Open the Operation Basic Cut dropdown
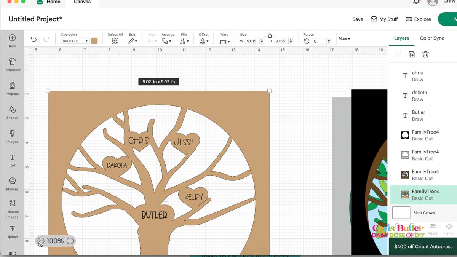Viewport: 457px width, 257px height. tap(75, 41)
